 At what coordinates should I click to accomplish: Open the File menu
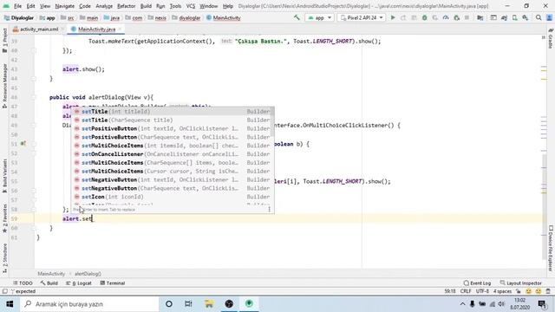click(x=17, y=6)
